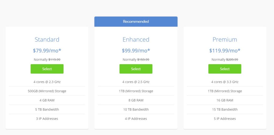This screenshot has width=274, height=135.
Task: Click the 3 IP Addresses row
Action: (47, 119)
